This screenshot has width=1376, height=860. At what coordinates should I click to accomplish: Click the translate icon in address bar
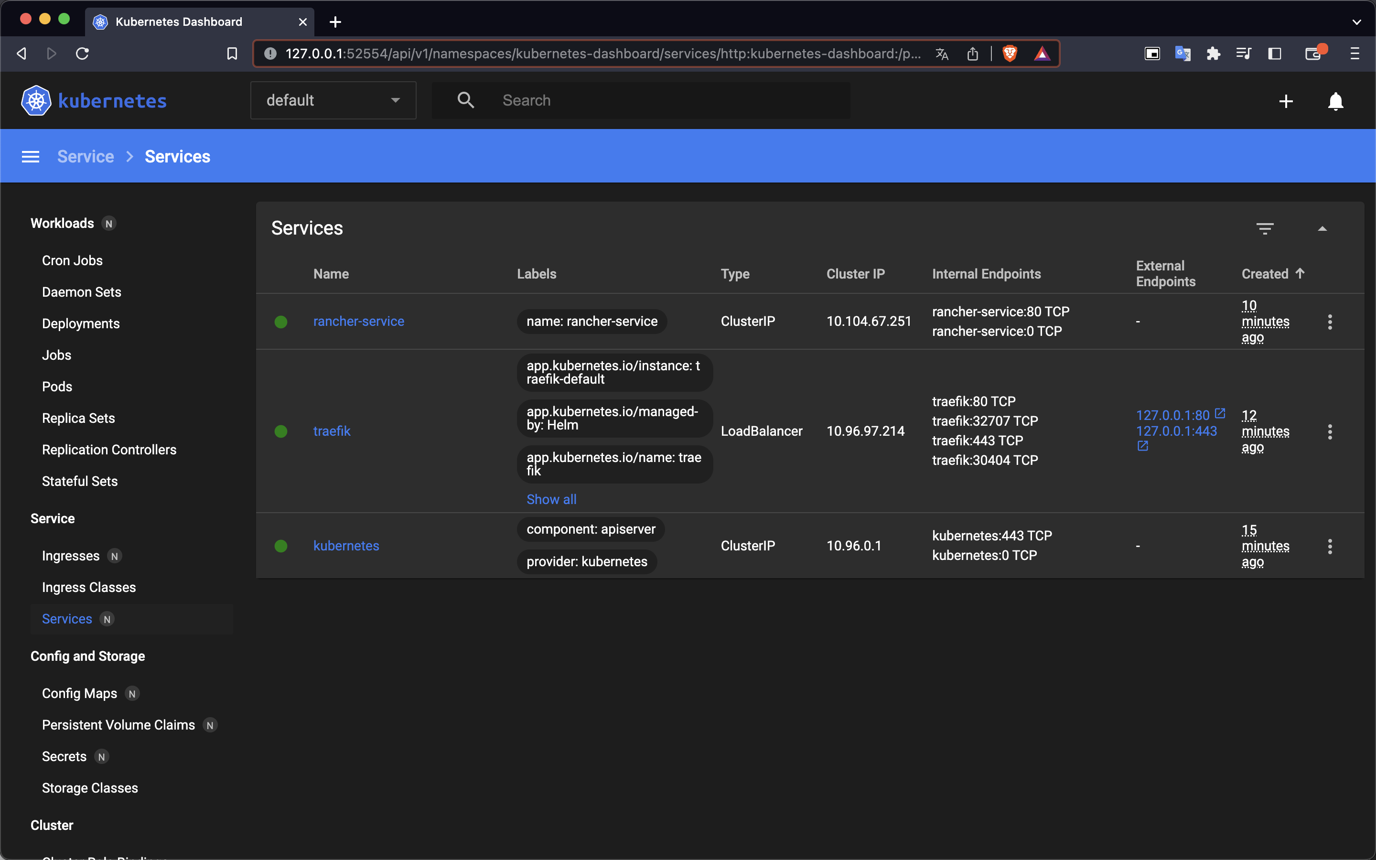[942, 54]
